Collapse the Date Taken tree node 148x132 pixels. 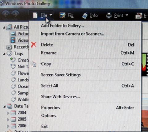(4, 106)
